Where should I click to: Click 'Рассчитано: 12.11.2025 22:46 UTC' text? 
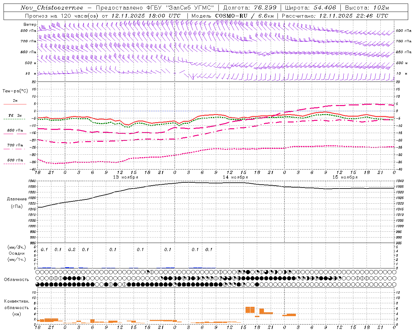(335, 16)
